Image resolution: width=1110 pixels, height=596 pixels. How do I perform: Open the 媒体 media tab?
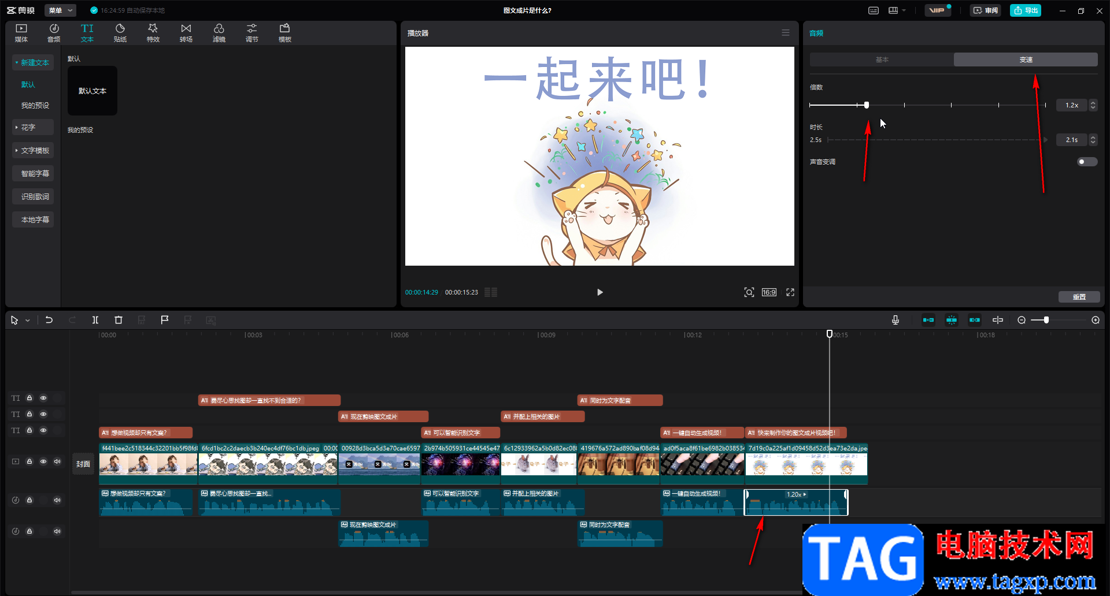pos(21,33)
